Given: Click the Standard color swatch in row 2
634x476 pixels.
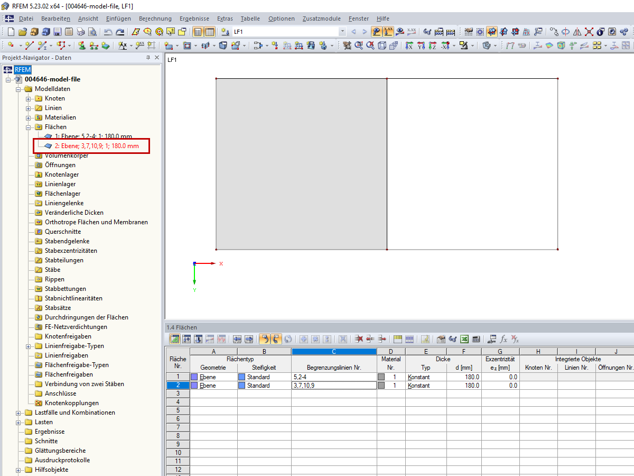Looking at the screenshot, I should pos(241,386).
